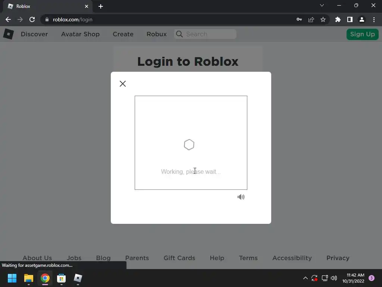Open Roblox app from taskbar
Image resolution: width=382 pixels, height=287 pixels.
[x=78, y=278]
